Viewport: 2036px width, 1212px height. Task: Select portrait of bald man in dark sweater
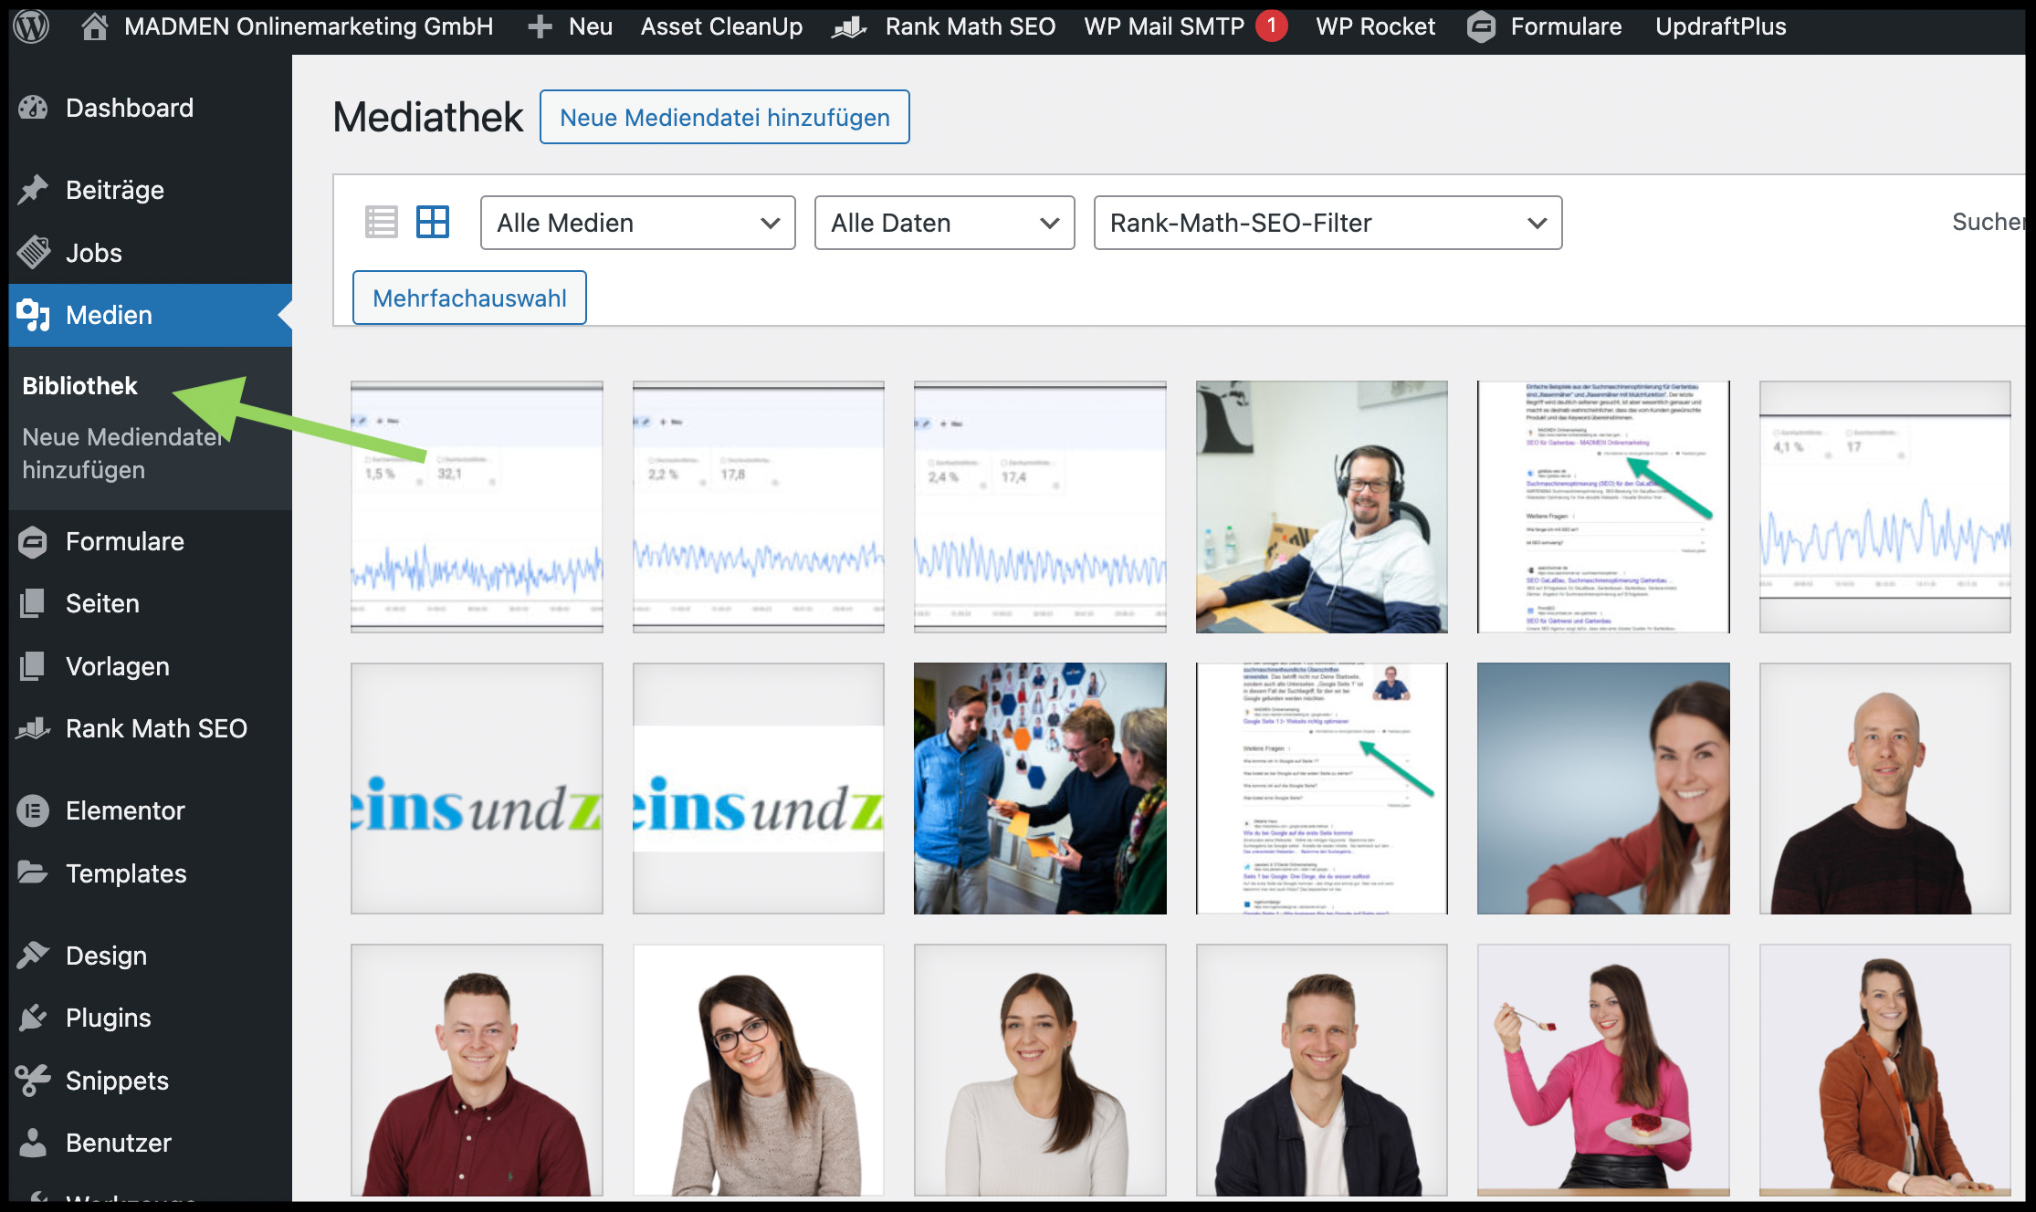[1884, 788]
